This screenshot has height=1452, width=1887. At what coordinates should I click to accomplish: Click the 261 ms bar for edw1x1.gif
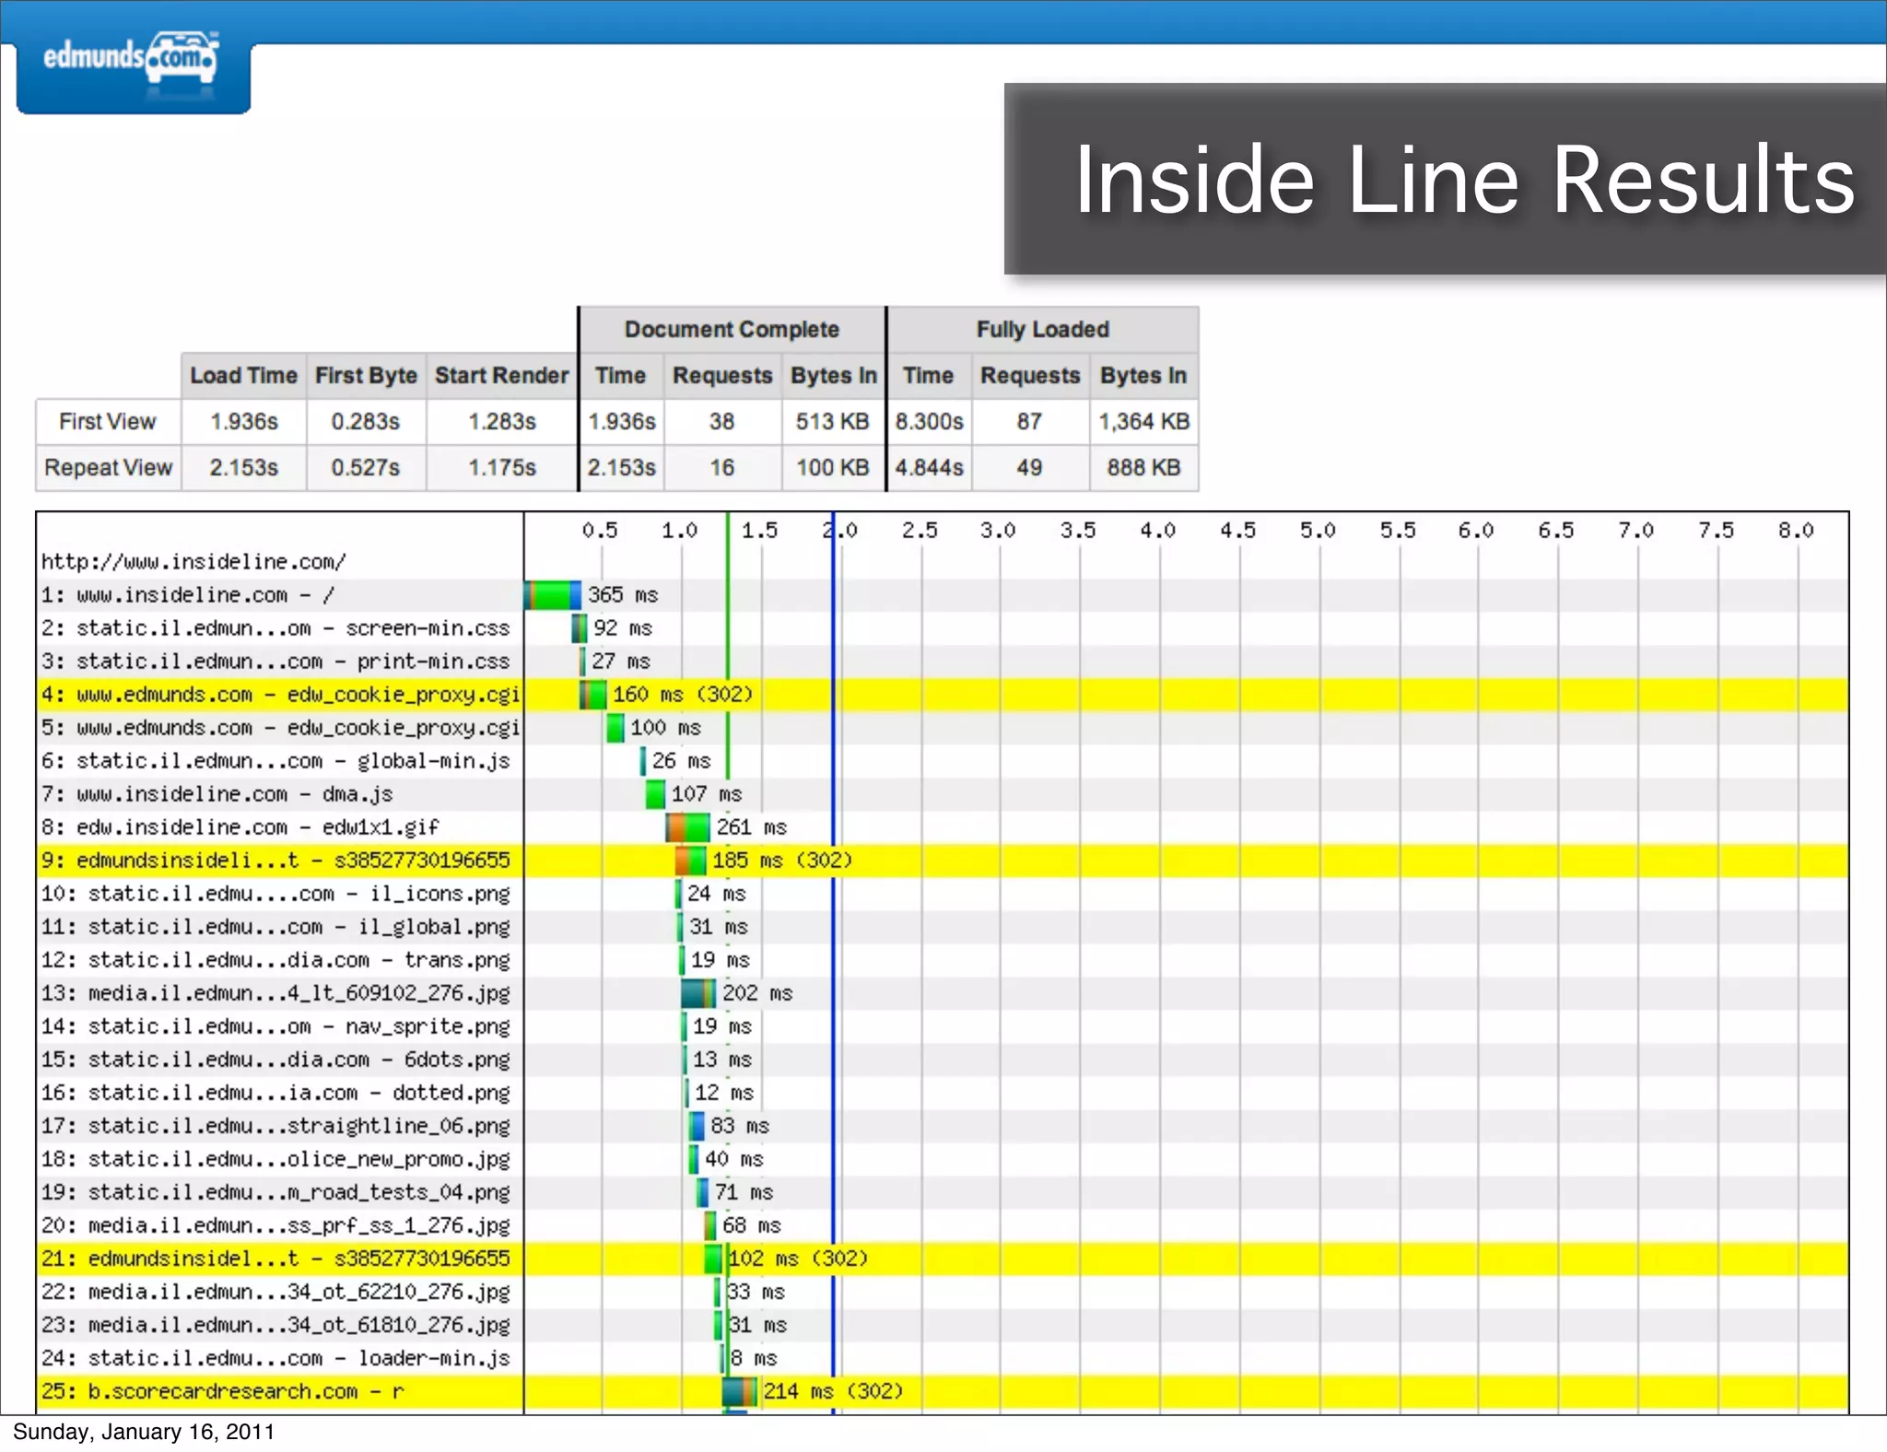tap(687, 826)
